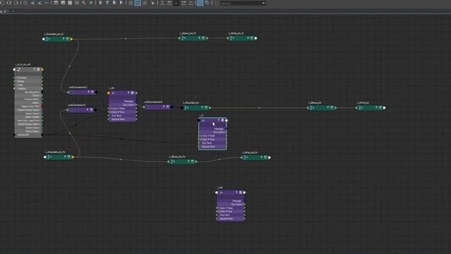Click type icon on highlighted condition node
Image resolution: width=451 pixels, height=254 pixels.
coord(203,121)
